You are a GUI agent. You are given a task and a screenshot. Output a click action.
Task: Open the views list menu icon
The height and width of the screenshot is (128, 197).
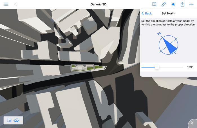point(6,4)
